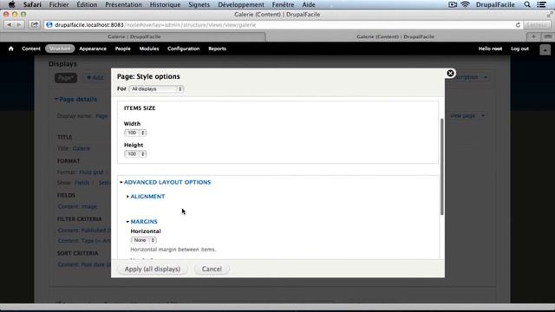This screenshot has height=312, width=555.
Task: Click Apply (all displays) button
Action: pyautogui.click(x=153, y=269)
